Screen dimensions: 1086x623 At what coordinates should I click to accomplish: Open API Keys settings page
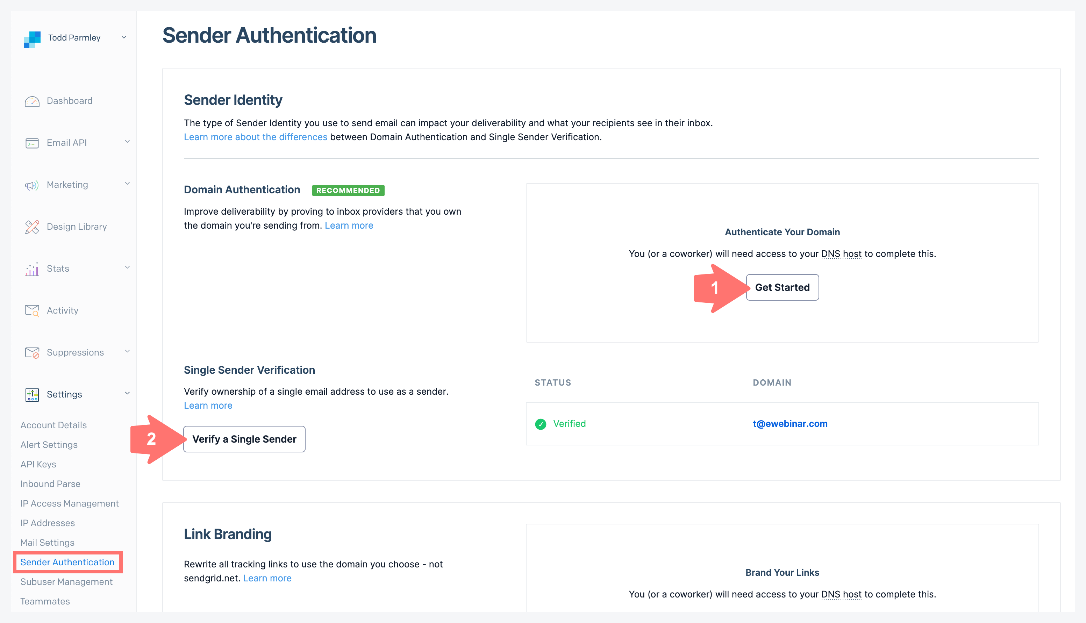[38, 464]
